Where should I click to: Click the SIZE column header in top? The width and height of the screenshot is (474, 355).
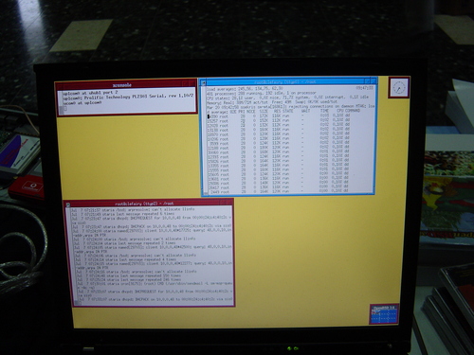coord(264,112)
